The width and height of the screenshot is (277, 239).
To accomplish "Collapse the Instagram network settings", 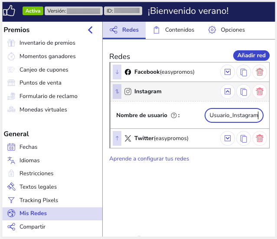I will 228,92.
